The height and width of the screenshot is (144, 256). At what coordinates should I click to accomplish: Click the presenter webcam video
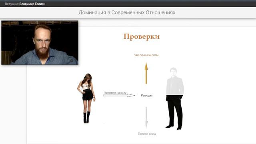click(40, 42)
